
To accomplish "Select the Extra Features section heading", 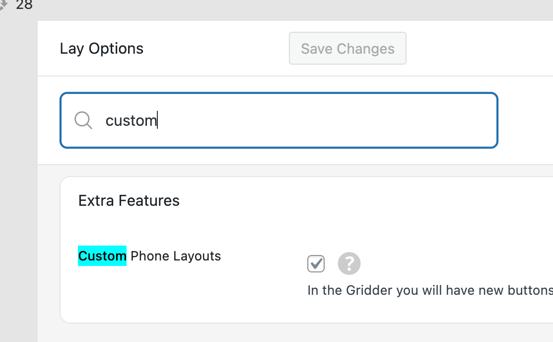I will pyautogui.click(x=129, y=201).
